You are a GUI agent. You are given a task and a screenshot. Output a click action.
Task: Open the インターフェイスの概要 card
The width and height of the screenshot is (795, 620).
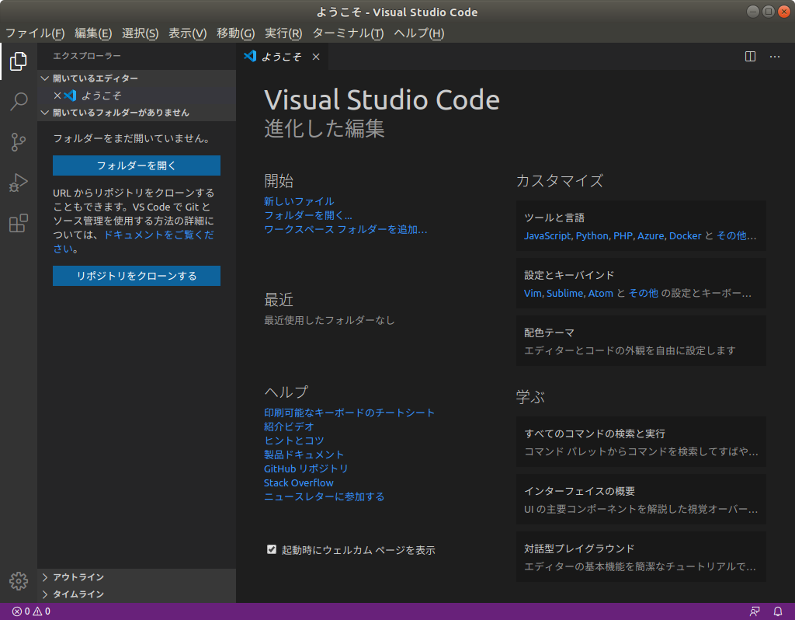pos(641,500)
